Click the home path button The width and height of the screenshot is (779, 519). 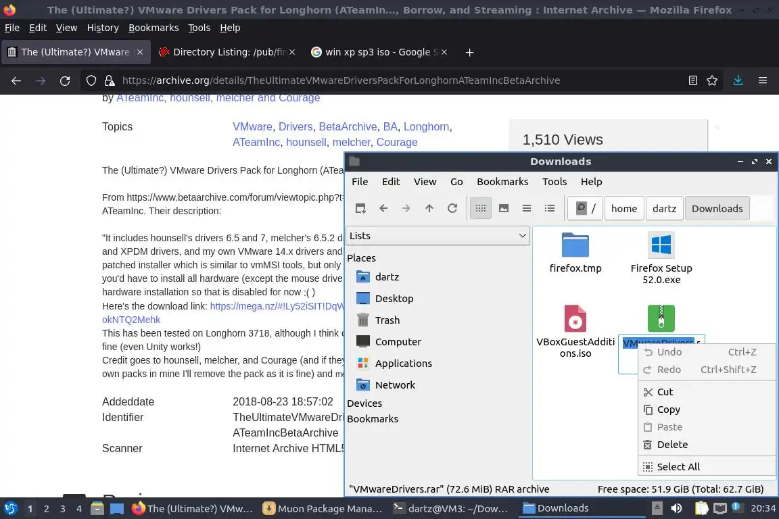point(624,209)
